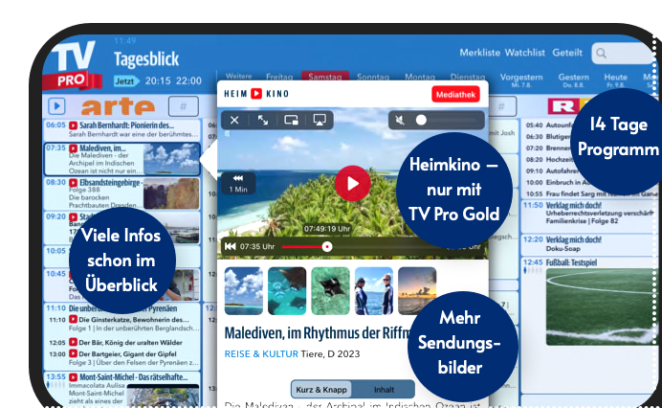The image size is (662, 408).
Task: Open the two divers thumbnail
Action: coord(374,291)
